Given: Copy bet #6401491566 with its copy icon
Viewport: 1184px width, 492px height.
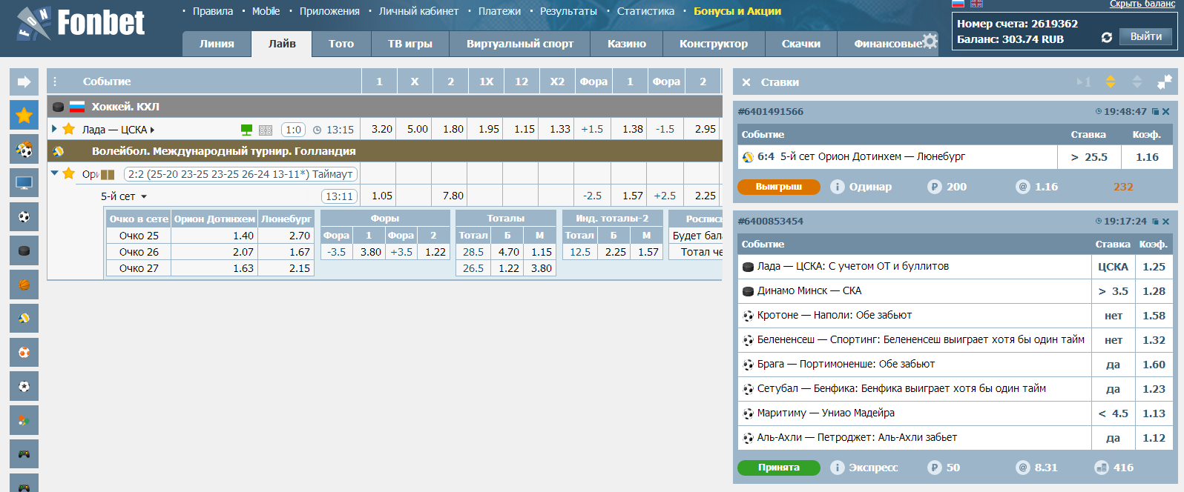Looking at the screenshot, I should (x=1155, y=112).
